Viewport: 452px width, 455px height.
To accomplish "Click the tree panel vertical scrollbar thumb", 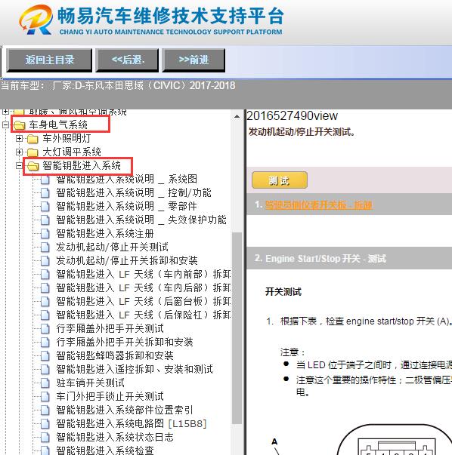I will tap(237, 328).
